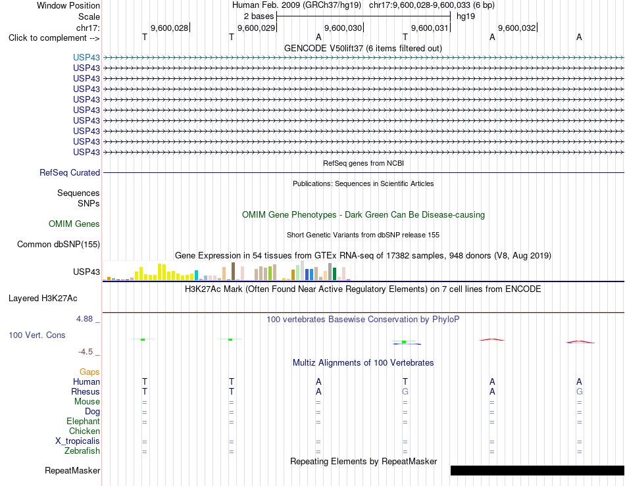Viewport: 625px width, 486px height.
Task: Open the OMIM Gene Phenotypes track title
Action: [x=363, y=214]
